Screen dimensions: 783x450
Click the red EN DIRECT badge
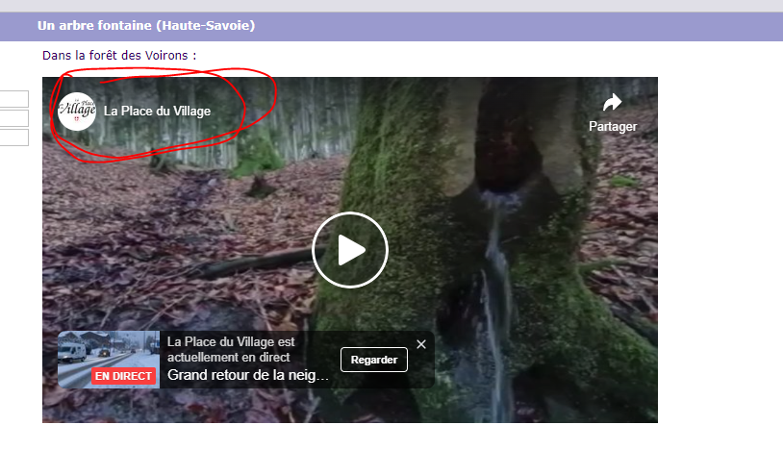(x=123, y=376)
